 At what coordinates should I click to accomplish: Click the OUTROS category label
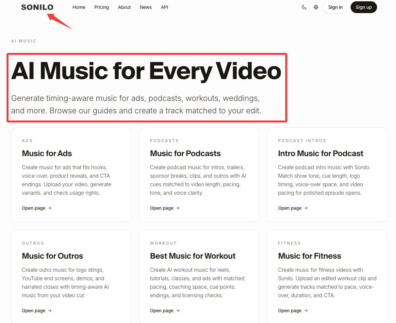[33, 243]
